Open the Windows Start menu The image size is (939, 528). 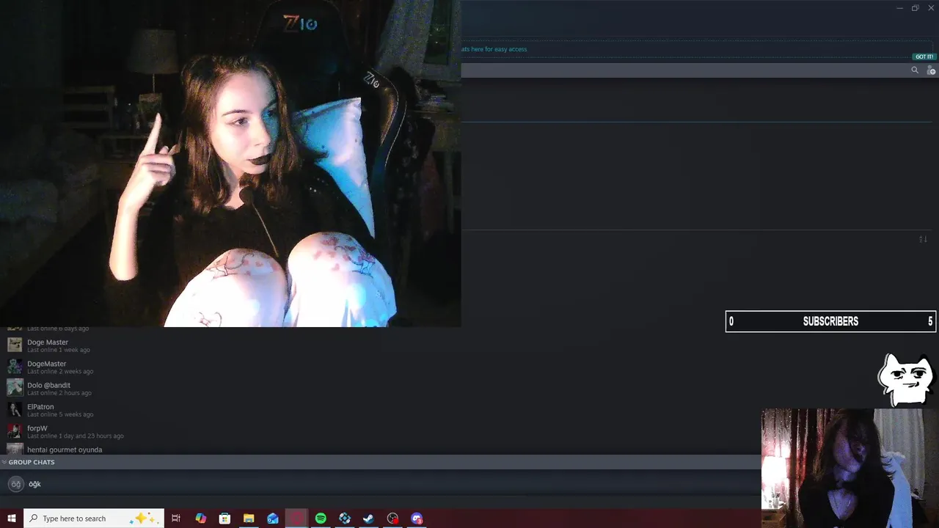click(x=12, y=518)
